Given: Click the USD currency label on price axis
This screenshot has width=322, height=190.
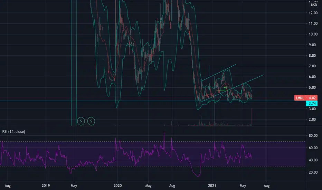Looking at the screenshot, I should 314,5.
